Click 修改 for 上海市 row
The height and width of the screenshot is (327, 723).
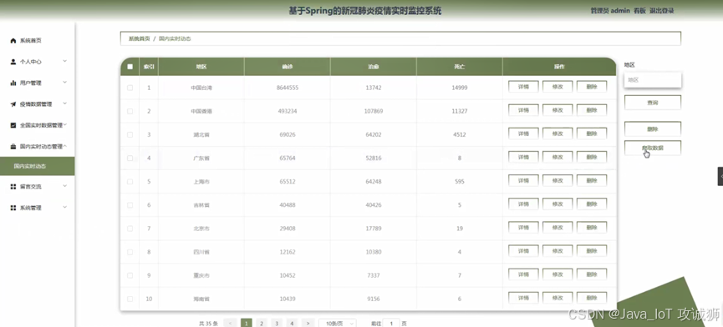[558, 181]
